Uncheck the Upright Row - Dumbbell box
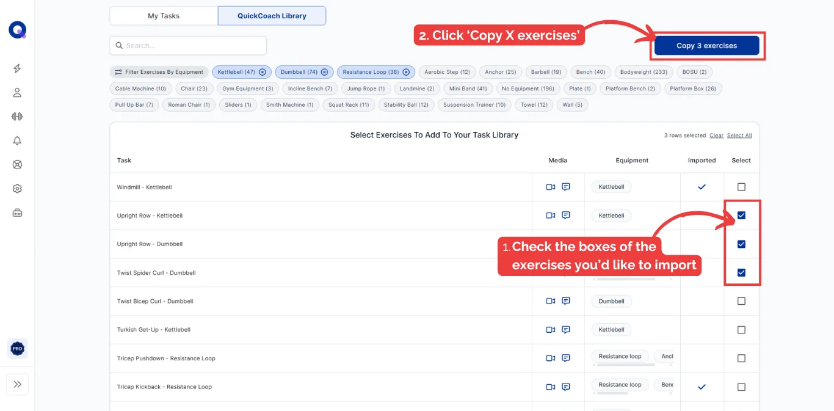Viewport: 834px width, 411px height. [741, 244]
